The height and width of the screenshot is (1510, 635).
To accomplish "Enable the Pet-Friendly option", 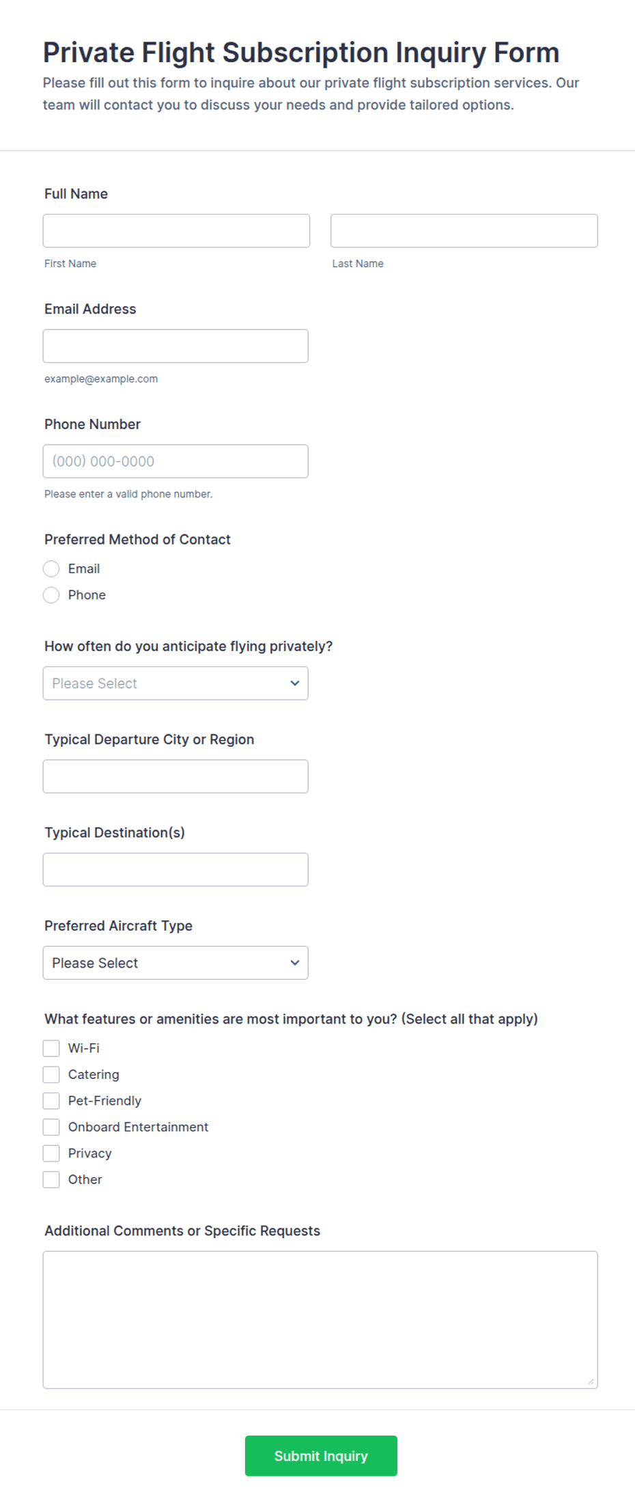I will coord(51,1101).
